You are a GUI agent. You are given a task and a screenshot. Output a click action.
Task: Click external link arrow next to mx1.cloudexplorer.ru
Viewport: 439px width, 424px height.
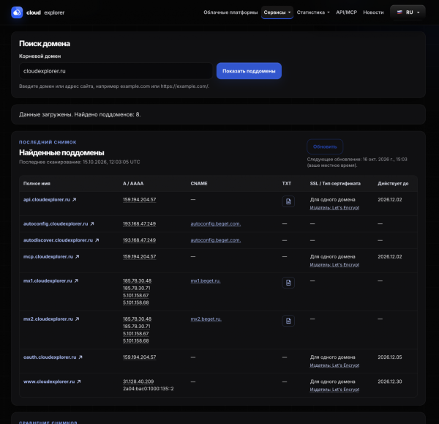click(x=76, y=280)
